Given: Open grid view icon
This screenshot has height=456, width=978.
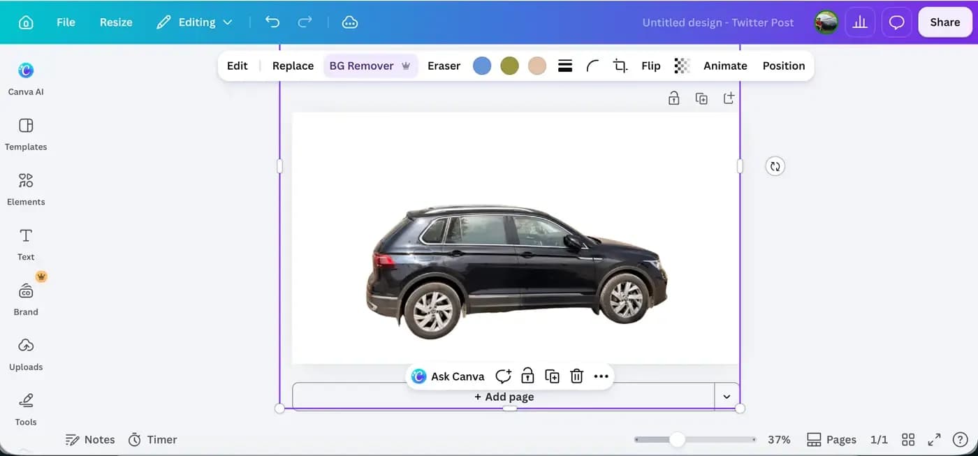Looking at the screenshot, I should (x=908, y=439).
